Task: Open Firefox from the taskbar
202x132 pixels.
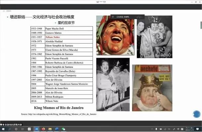Action: pyautogui.click(x=43, y=129)
